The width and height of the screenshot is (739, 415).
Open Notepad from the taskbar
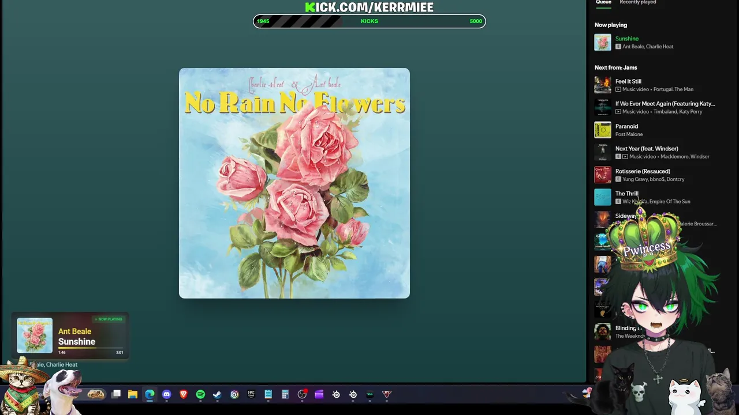[x=268, y=394]
